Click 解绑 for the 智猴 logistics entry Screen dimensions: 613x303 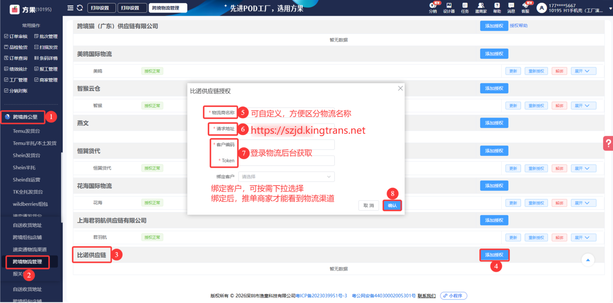click(559, 106)
